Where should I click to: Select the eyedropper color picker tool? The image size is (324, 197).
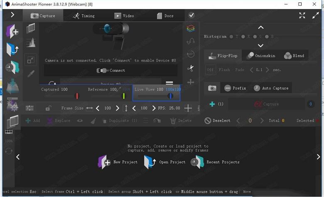click(x=31, y=74)
